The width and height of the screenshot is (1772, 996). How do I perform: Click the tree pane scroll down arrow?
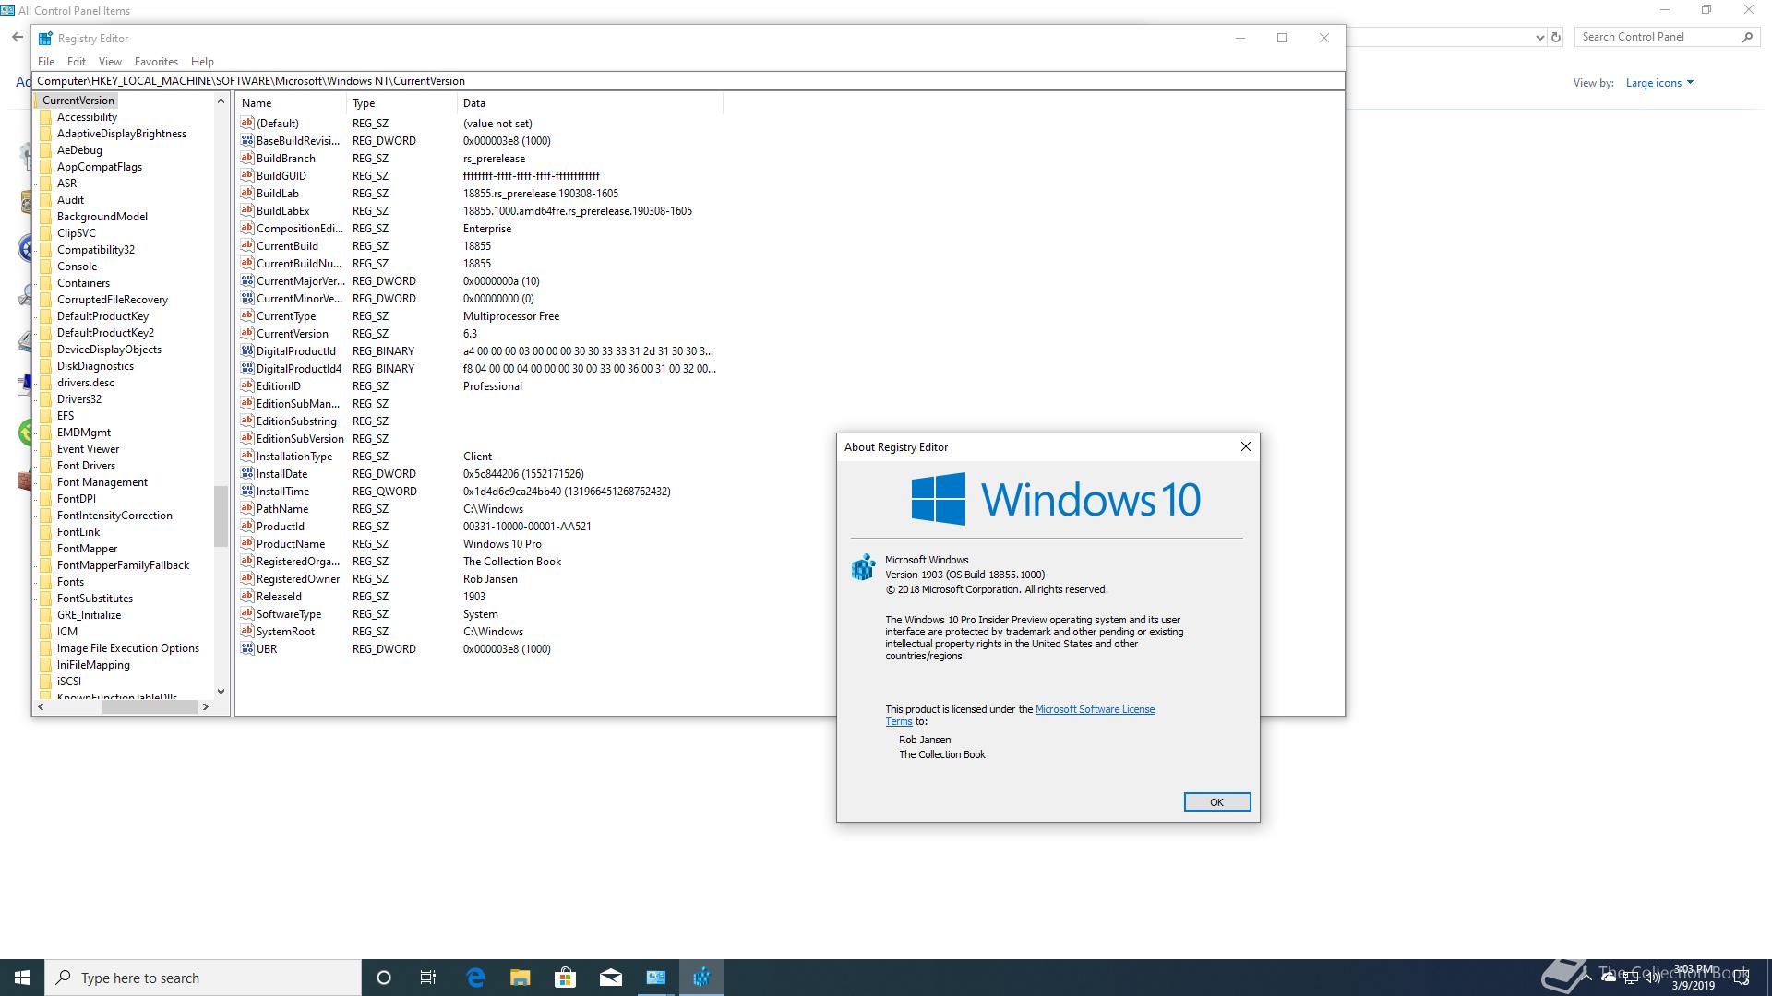coord(221,691)
